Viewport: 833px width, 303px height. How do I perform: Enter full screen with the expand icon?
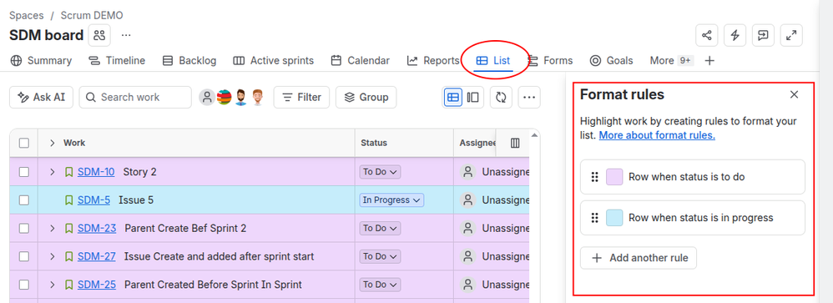791,36
